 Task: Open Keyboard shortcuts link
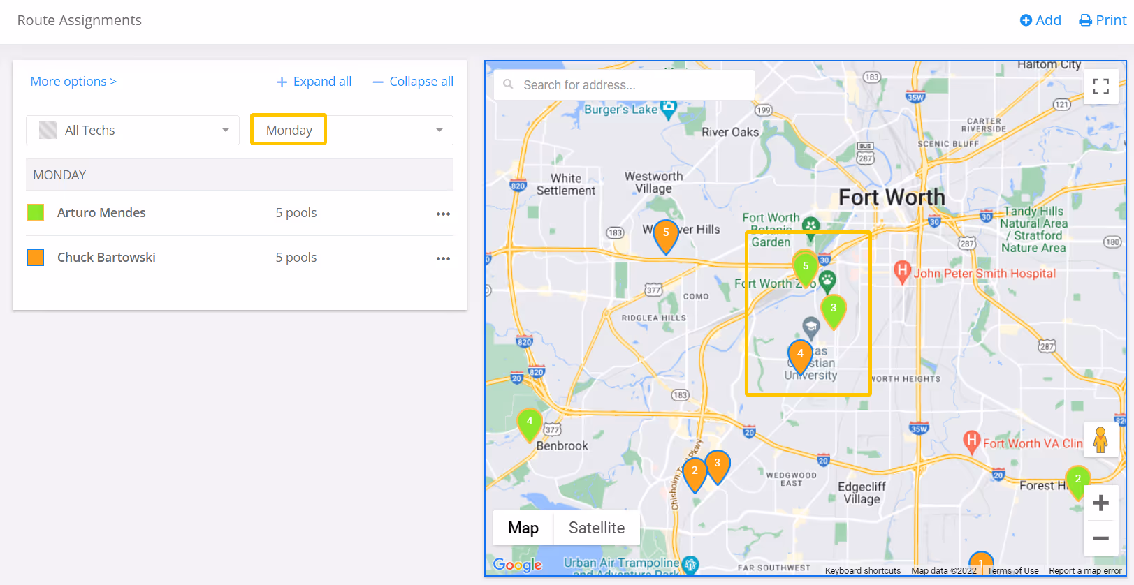pos(863,570)
